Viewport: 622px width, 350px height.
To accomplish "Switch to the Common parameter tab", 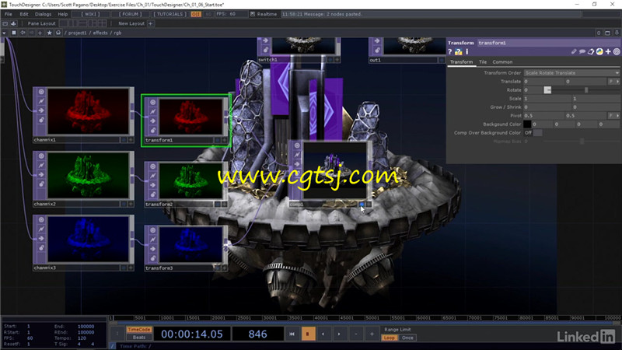I will (x=502, y=62).
